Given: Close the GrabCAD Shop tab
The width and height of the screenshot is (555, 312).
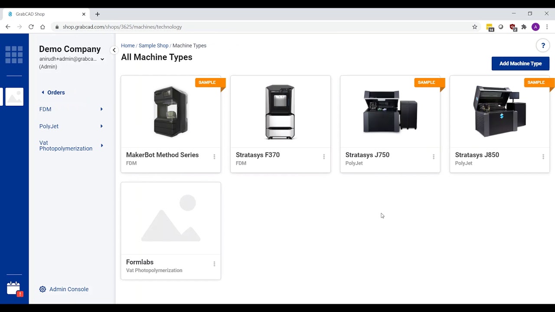Looking at the screenshot, I should click(x=84, y=14).
